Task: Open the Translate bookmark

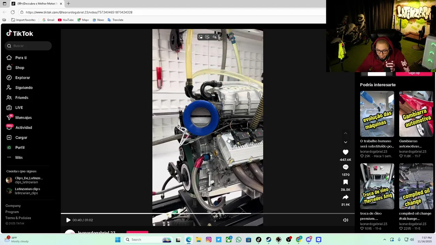Action: (115, 20)
